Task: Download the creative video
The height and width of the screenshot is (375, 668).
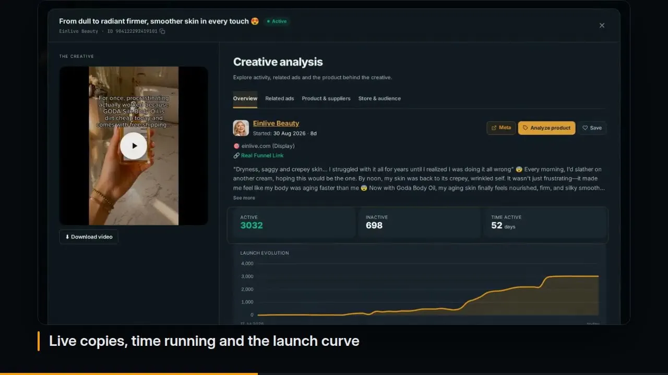Action: pyautogui.click(x=89, y=237)
